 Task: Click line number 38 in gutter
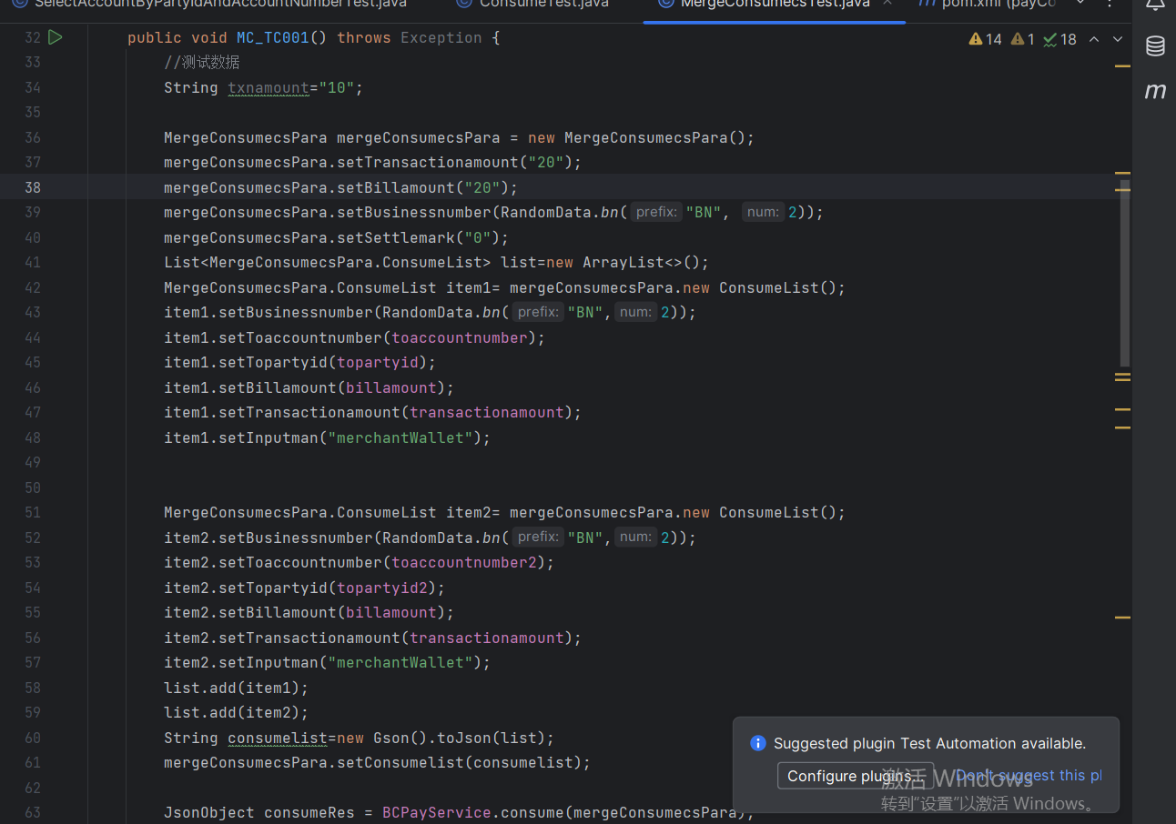[x=33, y=187]
